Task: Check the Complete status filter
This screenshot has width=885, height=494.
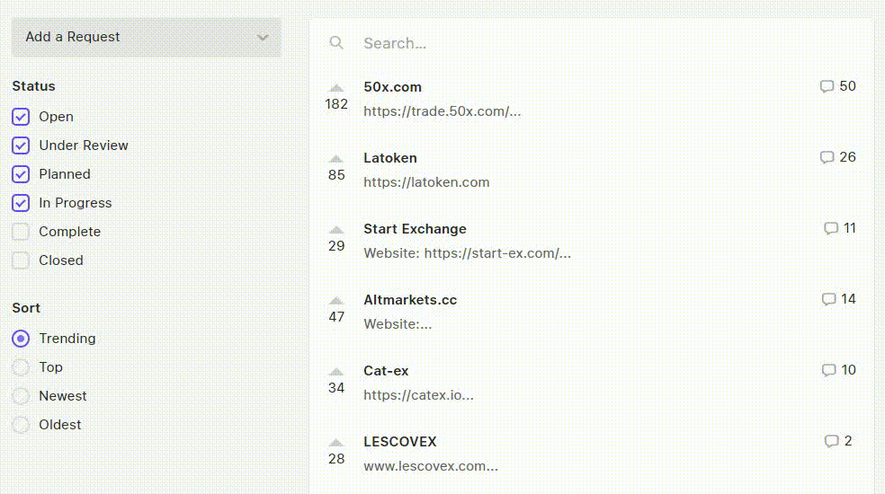Action: [x=21, y=232]
